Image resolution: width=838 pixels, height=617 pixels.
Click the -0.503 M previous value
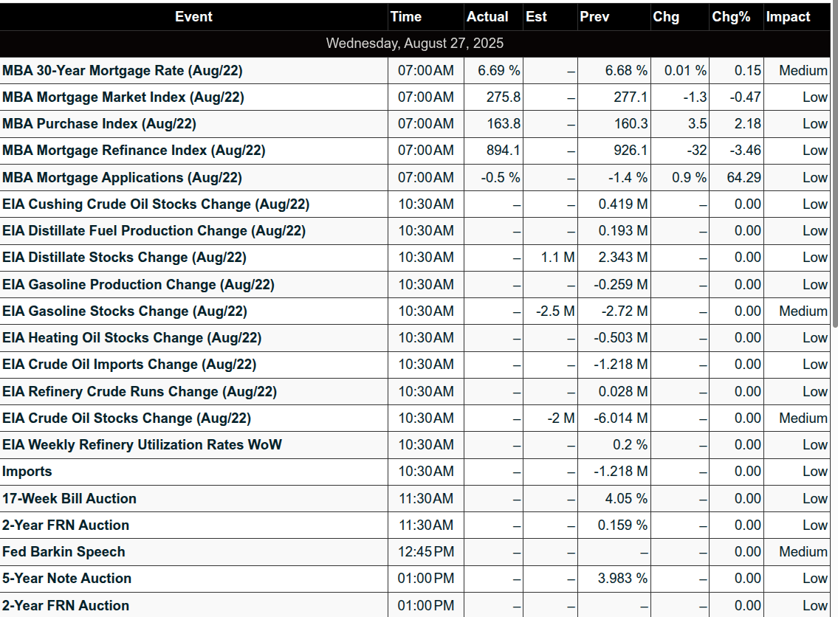tap(620, 337)
